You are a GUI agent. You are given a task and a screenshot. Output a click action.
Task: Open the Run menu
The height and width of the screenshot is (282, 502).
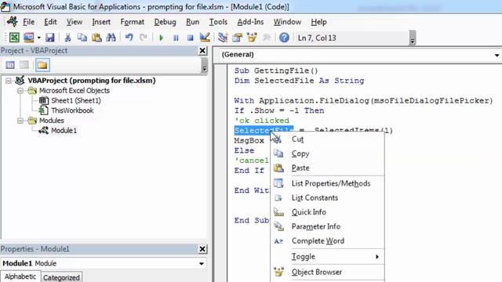tap(192, 22)
